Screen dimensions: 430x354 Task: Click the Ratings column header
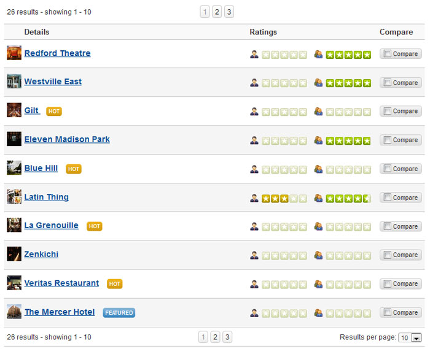pos(263,32)
